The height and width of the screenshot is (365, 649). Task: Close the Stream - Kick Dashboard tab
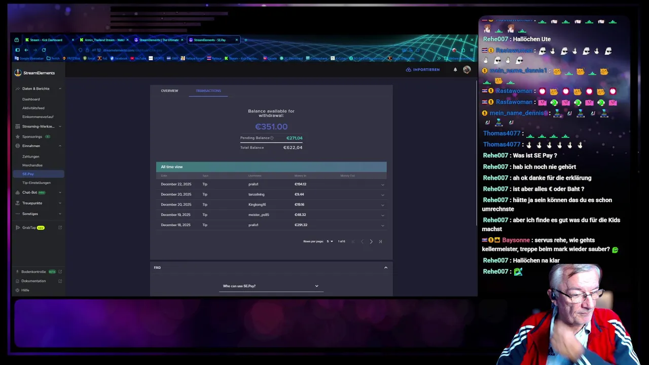73,40
